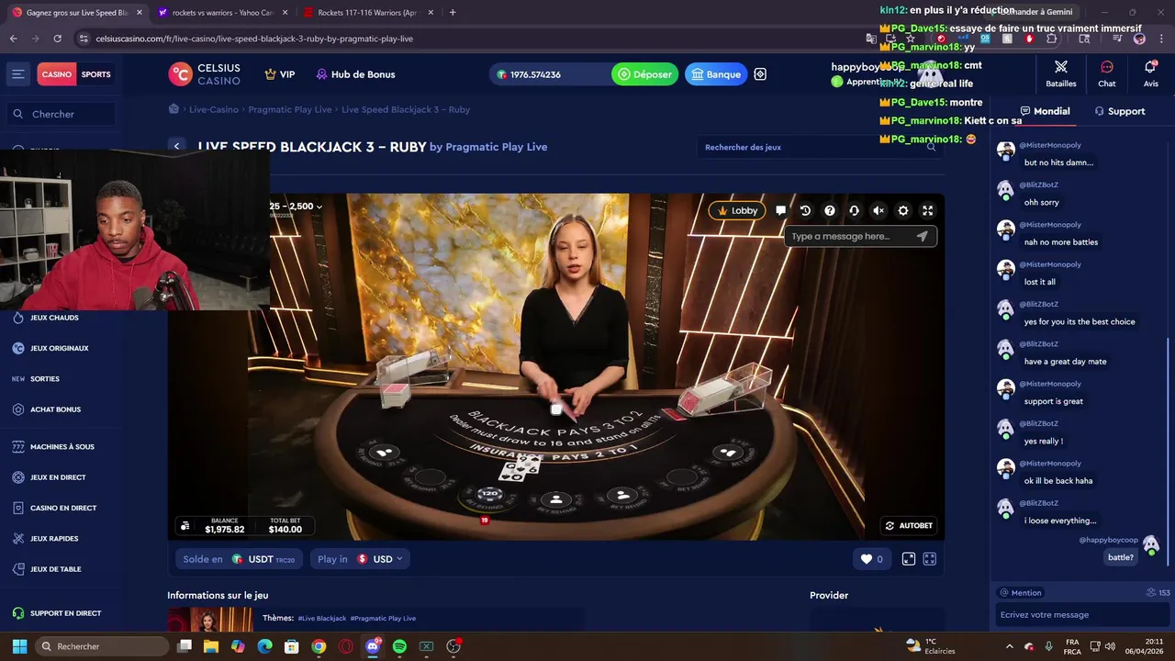
Task: Open the wallet settings icon beside Banque
Action: [760, 74]
